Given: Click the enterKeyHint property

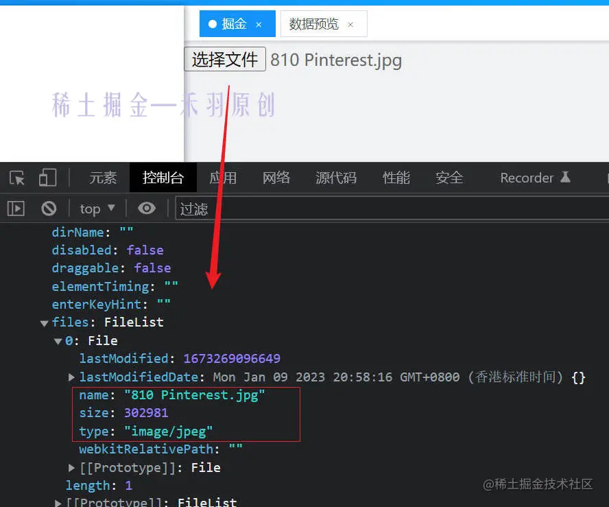Looking at the screenshot, I should tap(111, 304).
